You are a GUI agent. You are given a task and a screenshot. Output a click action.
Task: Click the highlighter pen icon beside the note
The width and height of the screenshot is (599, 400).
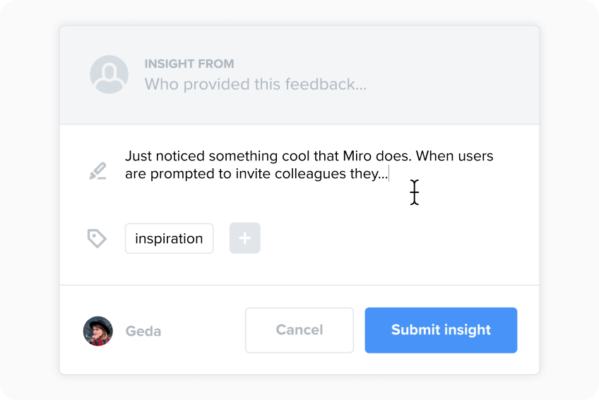pos(97,171)
